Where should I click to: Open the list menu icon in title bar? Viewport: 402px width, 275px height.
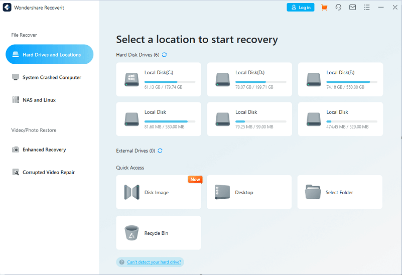tap(367, 8)
